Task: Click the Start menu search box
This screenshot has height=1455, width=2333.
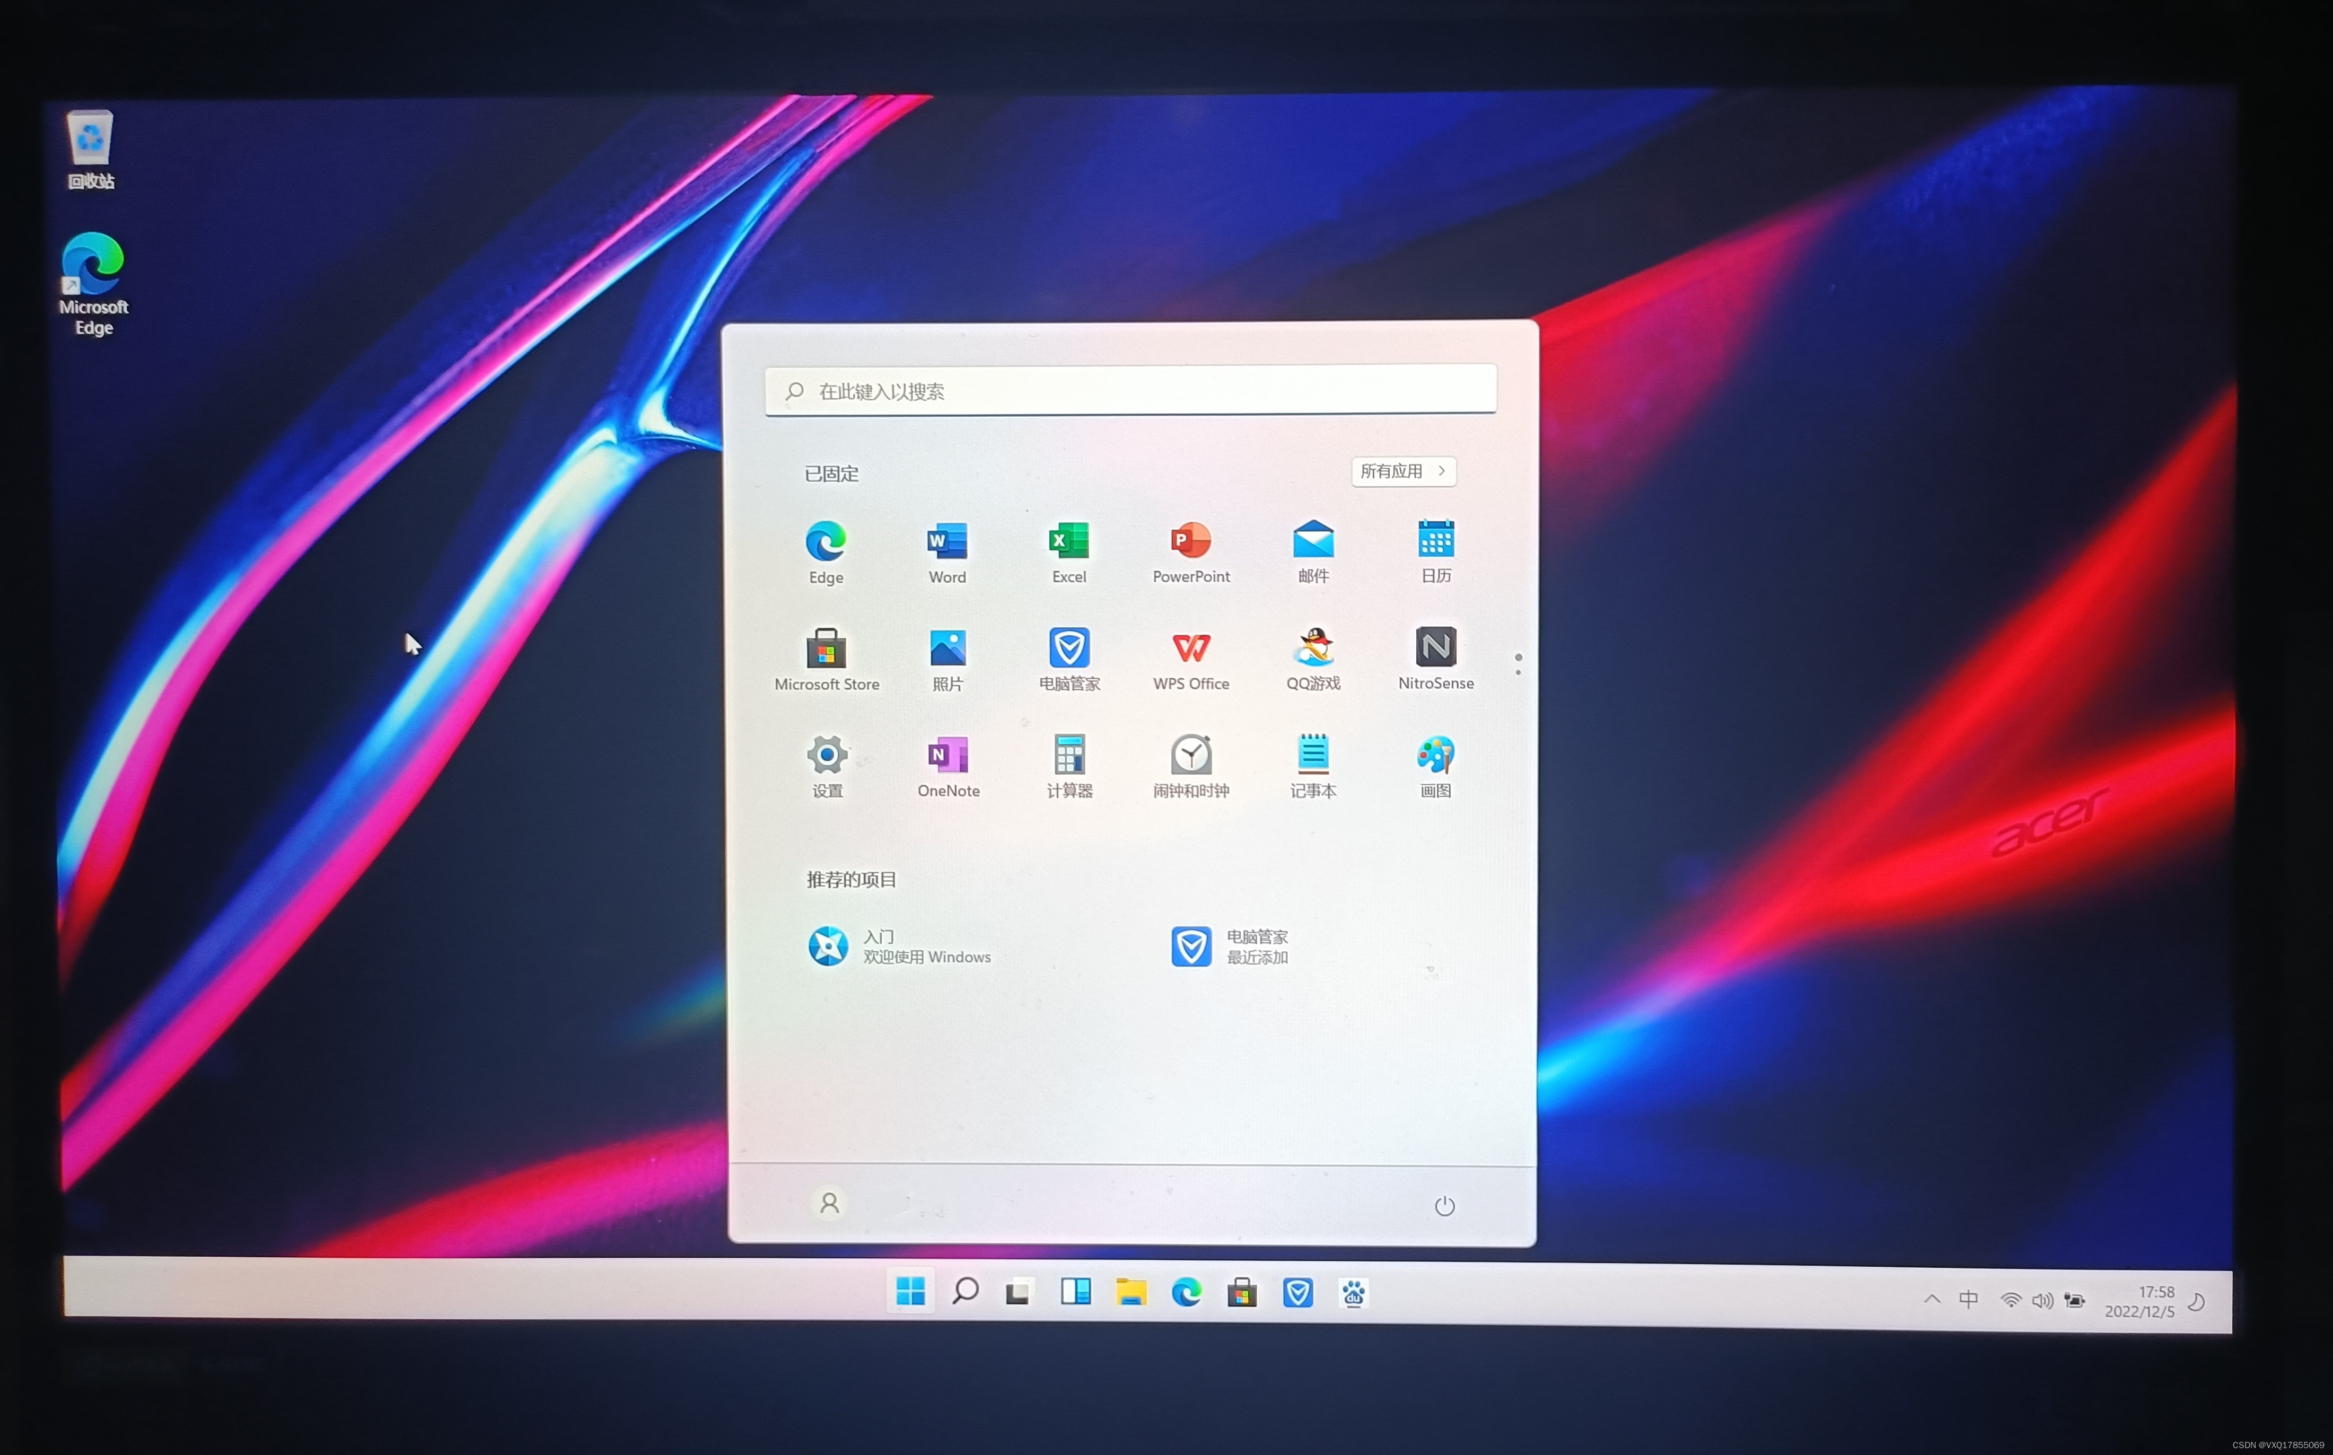Action: click(x=1130, y=391)
